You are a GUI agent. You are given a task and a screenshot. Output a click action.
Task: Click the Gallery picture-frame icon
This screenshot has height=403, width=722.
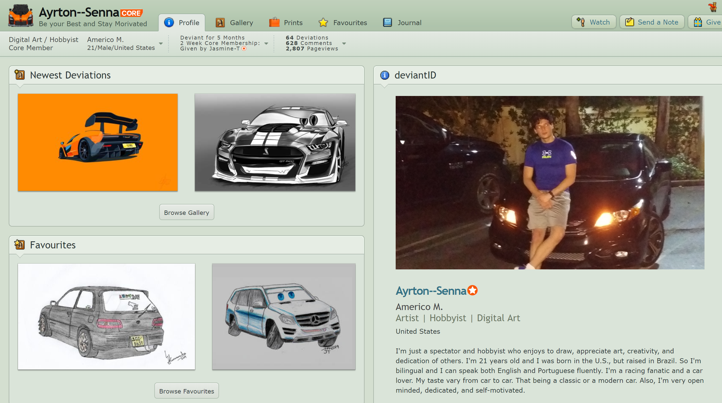pyautogui.click(x=220, y=22)
